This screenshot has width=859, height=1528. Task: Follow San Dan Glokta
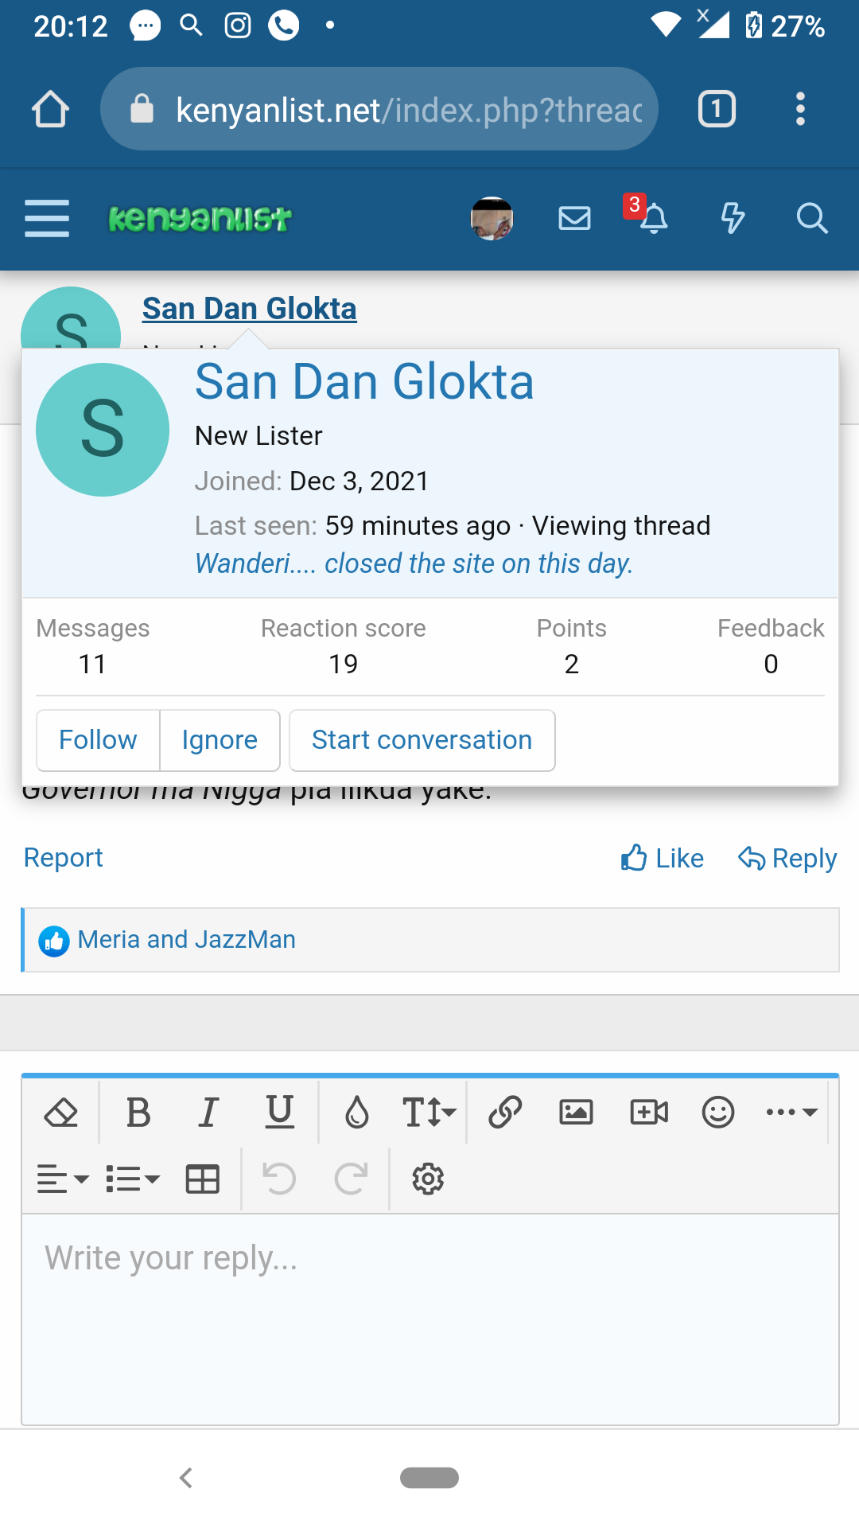(x=98, y=740)
